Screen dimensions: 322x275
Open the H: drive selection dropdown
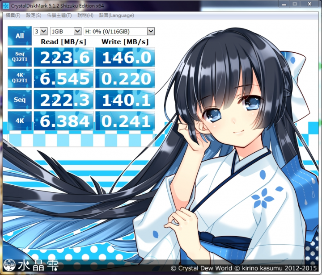click(x=119, y=31)
